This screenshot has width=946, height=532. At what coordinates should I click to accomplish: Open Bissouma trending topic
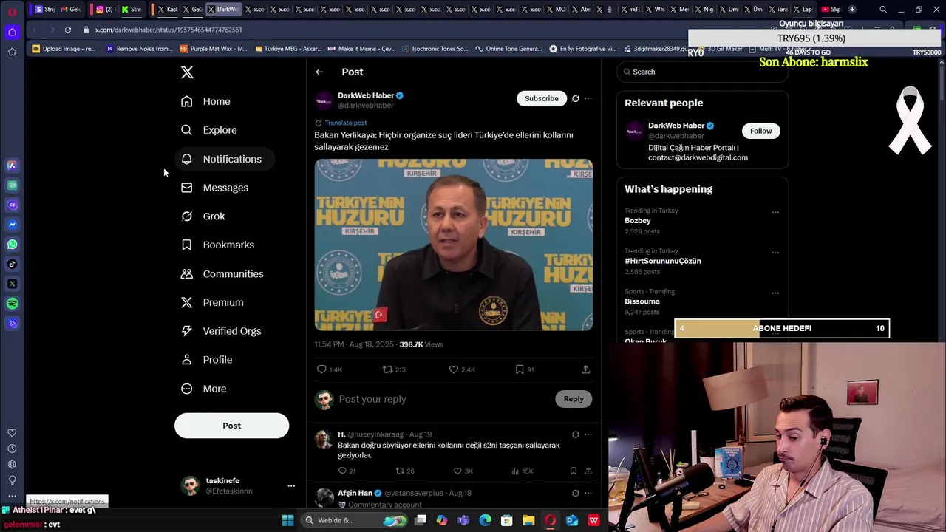[x=642, y=301]
